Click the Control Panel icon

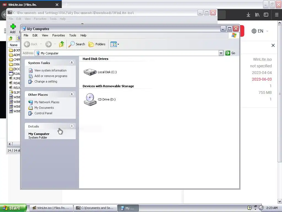coord(31,113)
